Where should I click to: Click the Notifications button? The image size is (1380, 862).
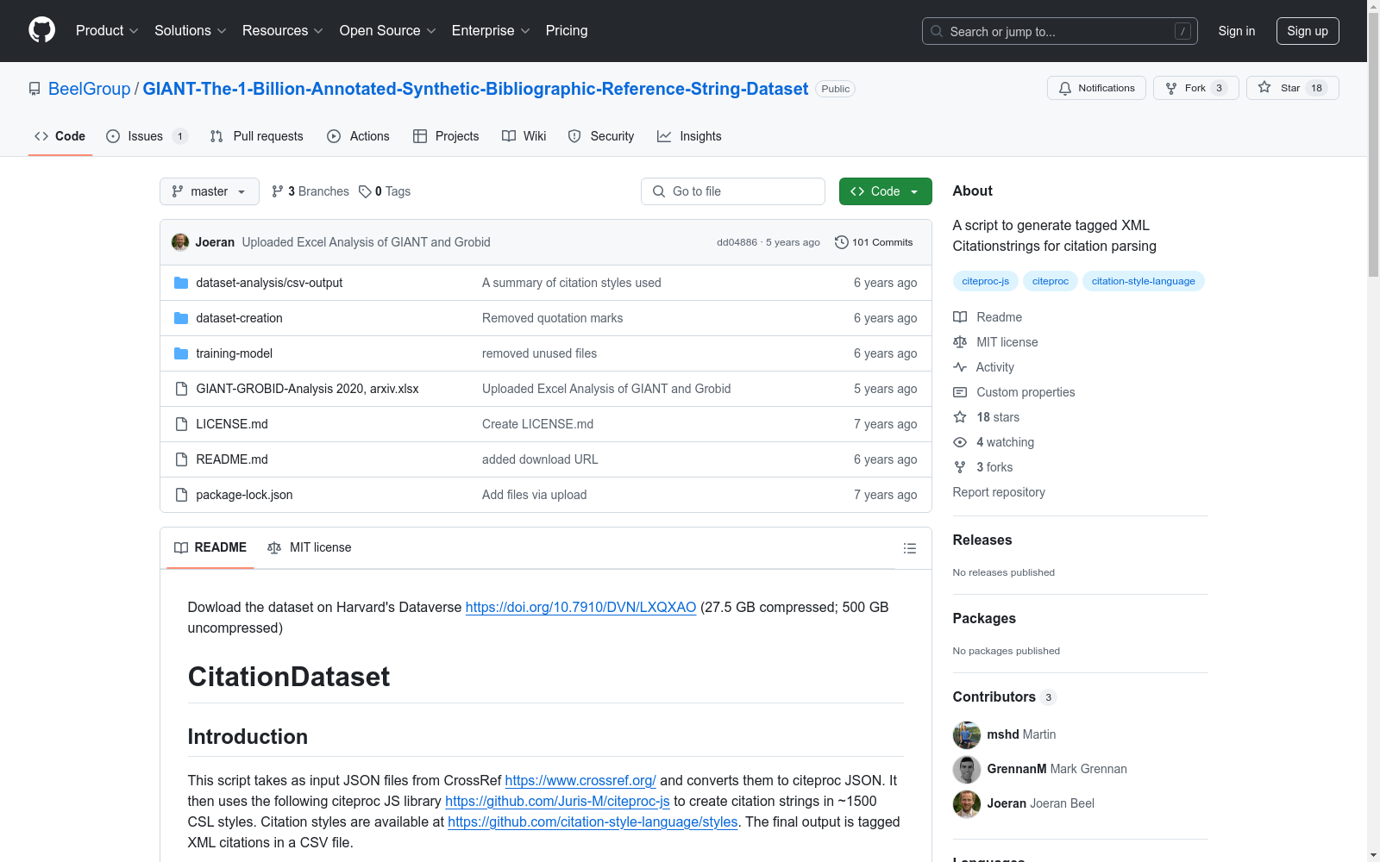tap(1096, 88)
